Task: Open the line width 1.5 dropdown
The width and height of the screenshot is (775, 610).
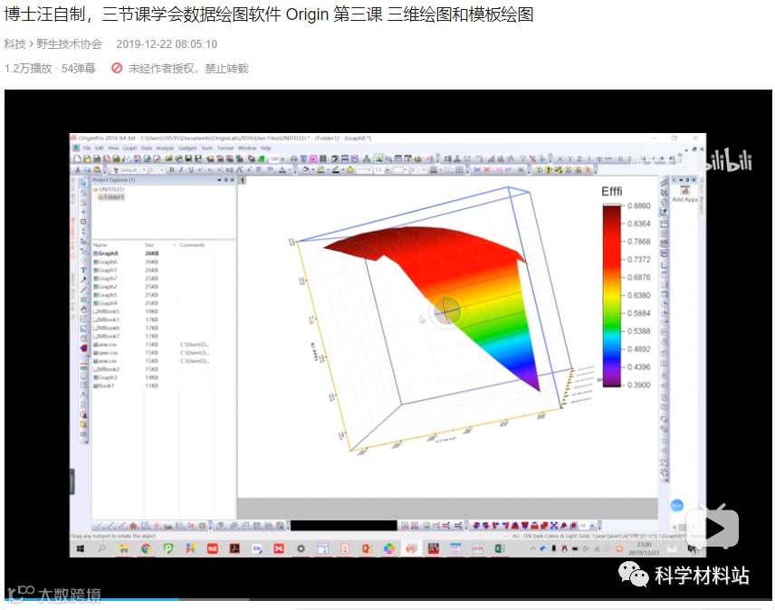Action: [387, 170]
